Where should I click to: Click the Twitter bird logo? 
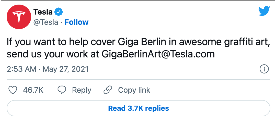click(264, 11)
